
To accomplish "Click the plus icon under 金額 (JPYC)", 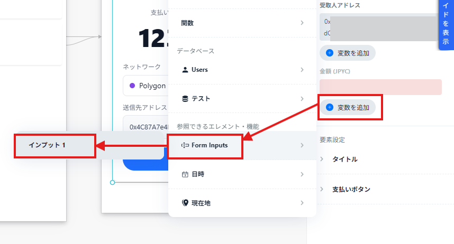I will (x=330, y=108).
